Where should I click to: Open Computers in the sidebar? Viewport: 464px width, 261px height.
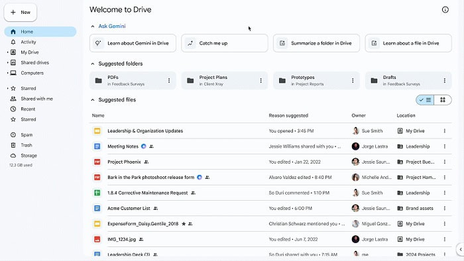(x=32, y=73)
